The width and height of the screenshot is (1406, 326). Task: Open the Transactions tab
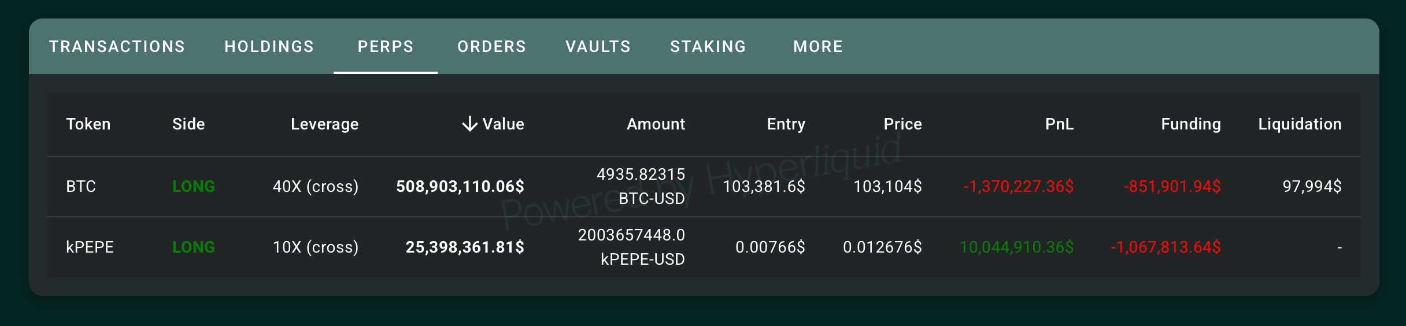click(117, 47)
